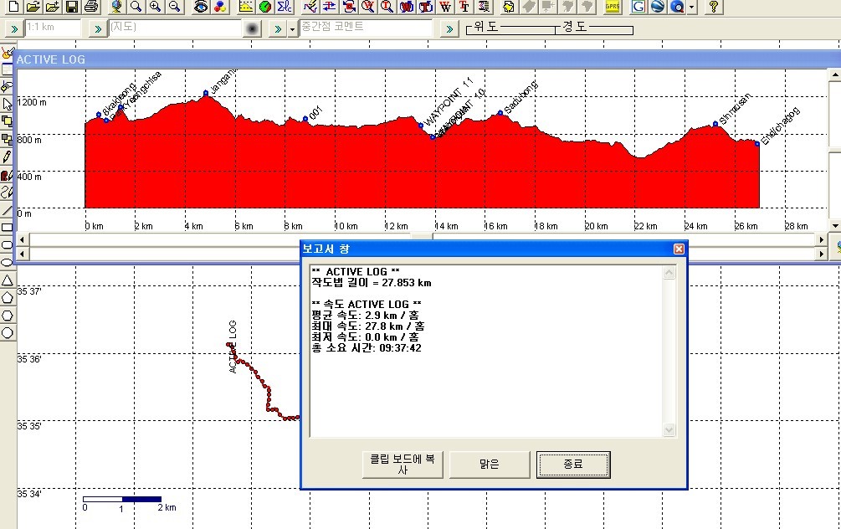Screen dimensions: 841x529
Task: Click the Jangan waypoint marker on profile
Action: point(205,94)
